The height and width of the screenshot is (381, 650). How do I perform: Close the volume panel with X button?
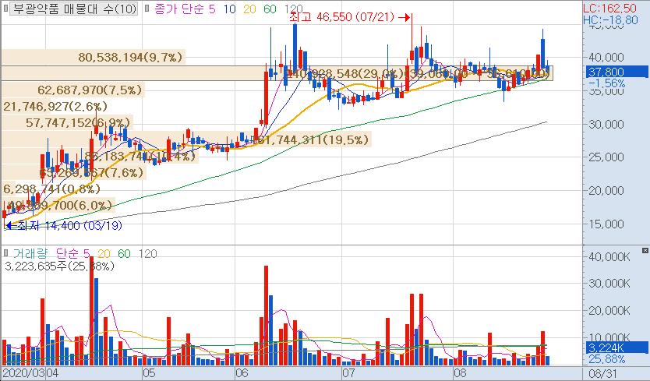click(x=645, y=250)
